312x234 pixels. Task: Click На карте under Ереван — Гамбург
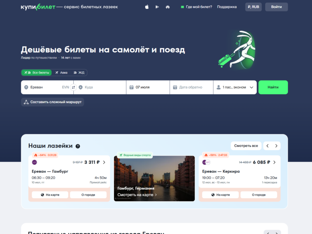[50, 195]
